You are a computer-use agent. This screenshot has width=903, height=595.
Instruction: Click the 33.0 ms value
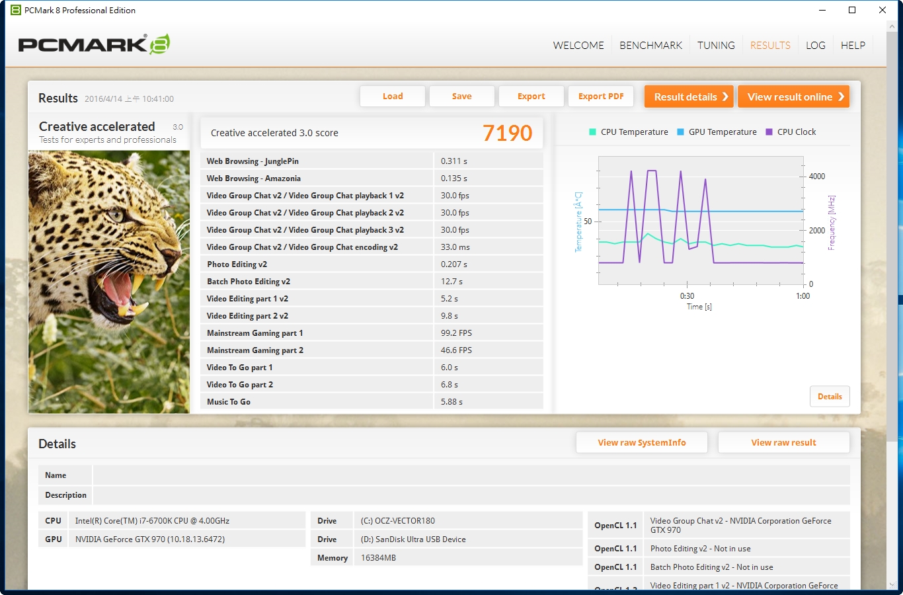[455, 247]
